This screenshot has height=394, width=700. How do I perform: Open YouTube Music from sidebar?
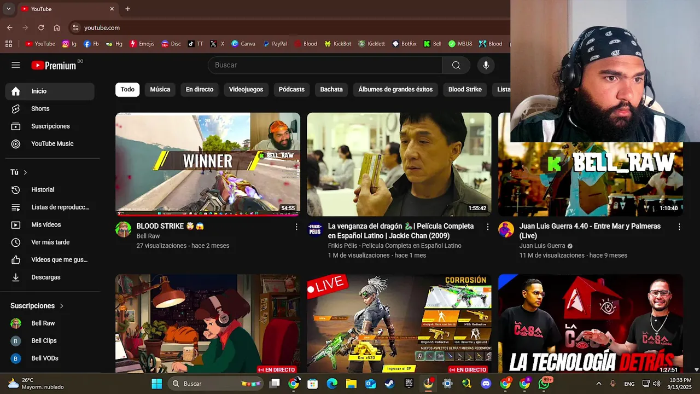pyautogui.click(x=50, y=144)
